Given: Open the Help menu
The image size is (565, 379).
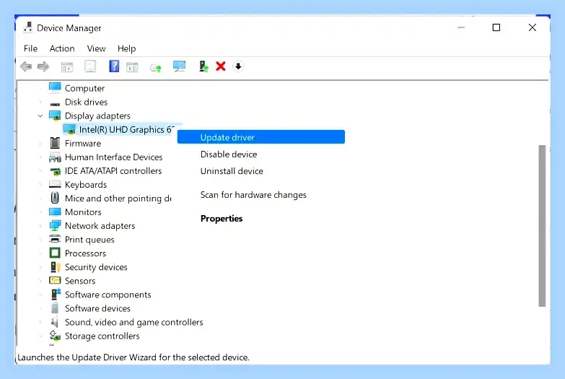Looking at the screenshot, I should point(126,48).
